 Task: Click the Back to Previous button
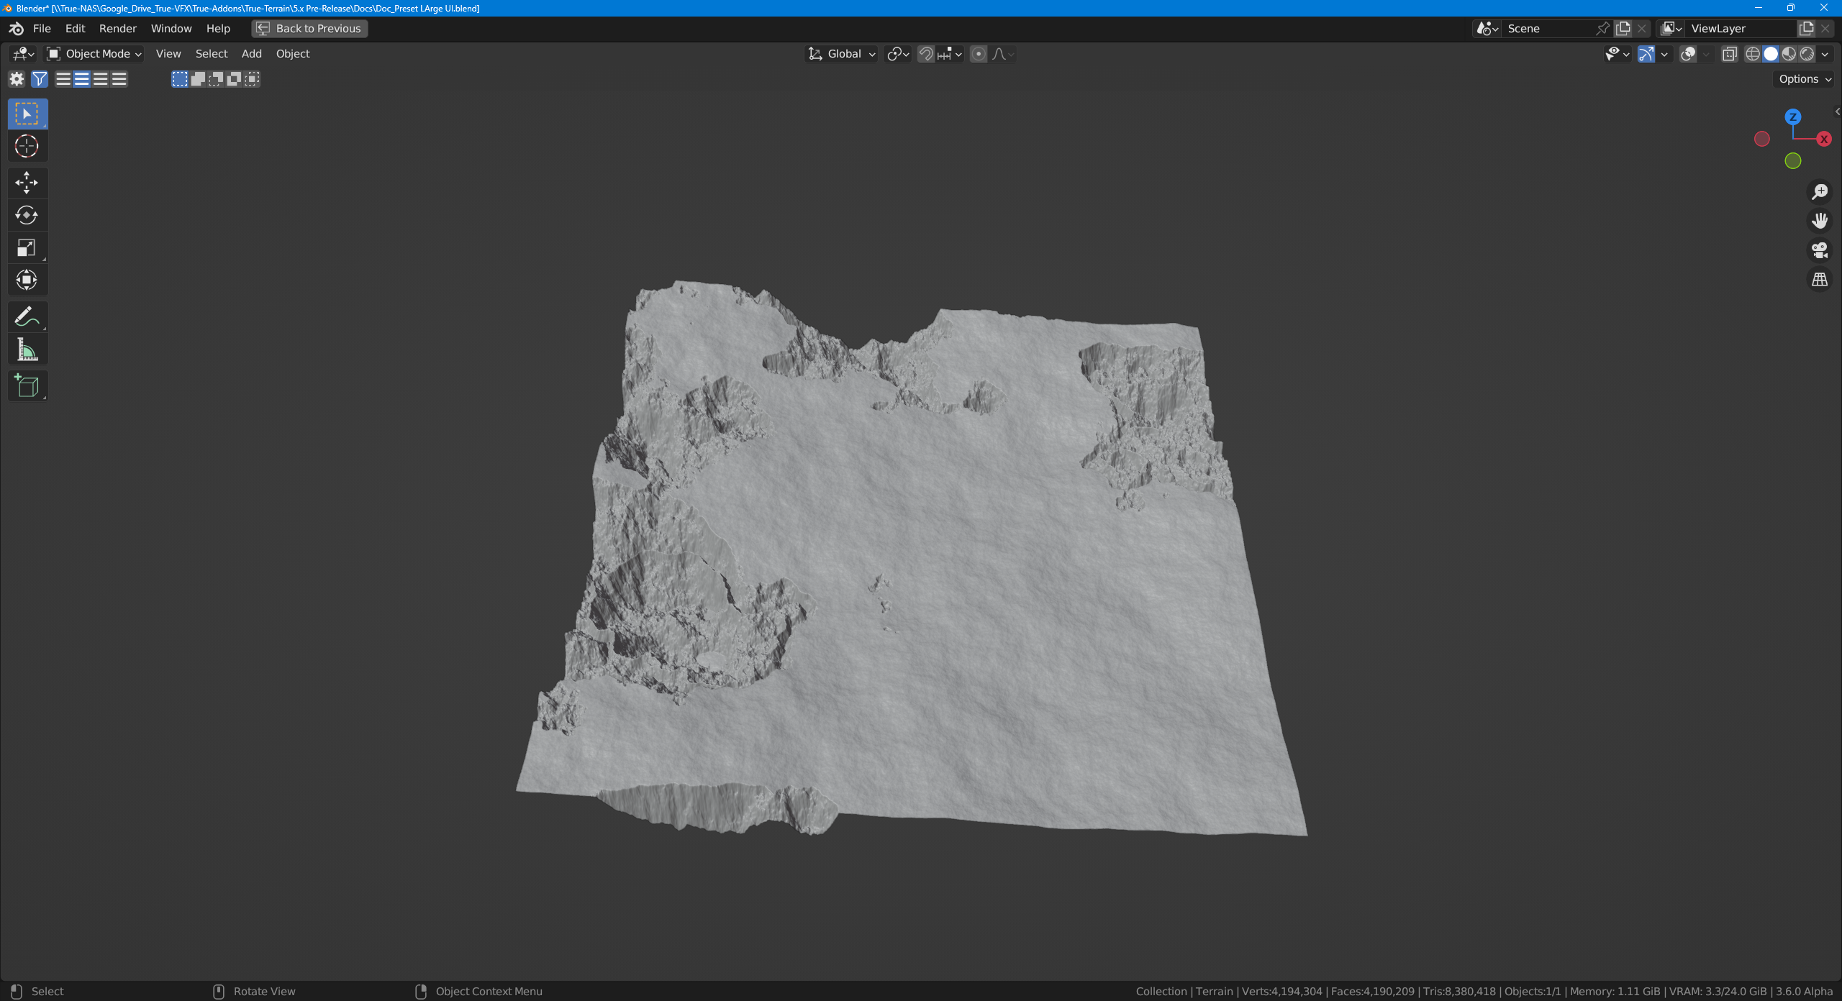309,29
